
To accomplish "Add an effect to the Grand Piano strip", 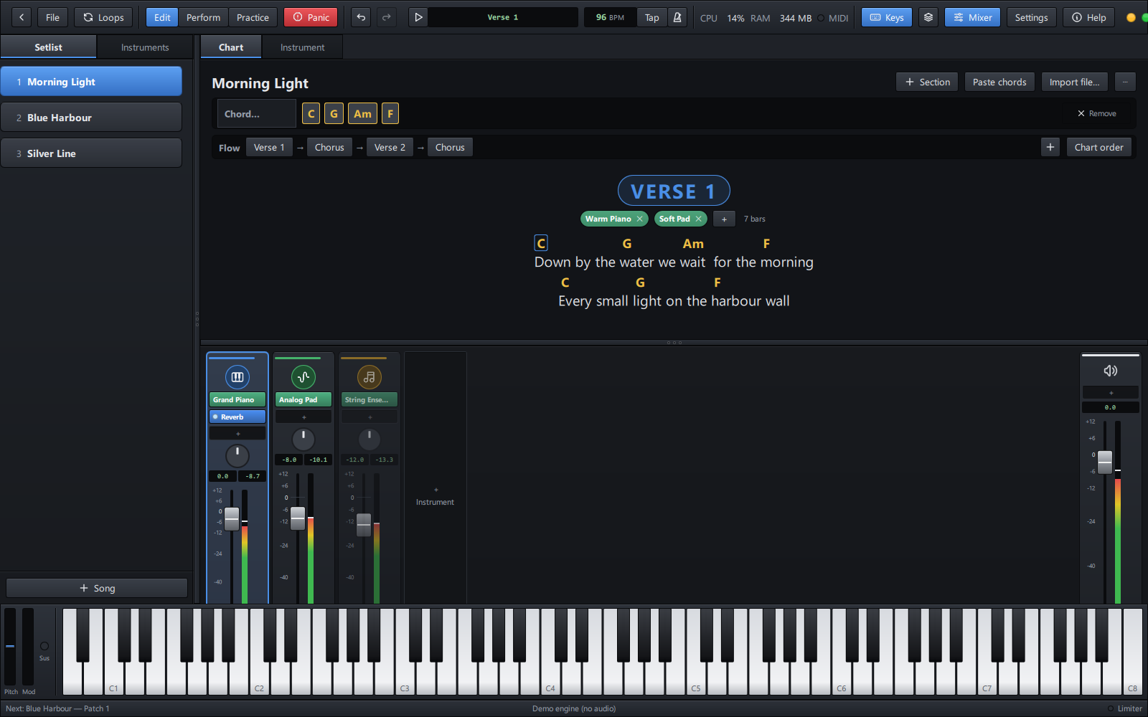I will (x=237, y=433).
